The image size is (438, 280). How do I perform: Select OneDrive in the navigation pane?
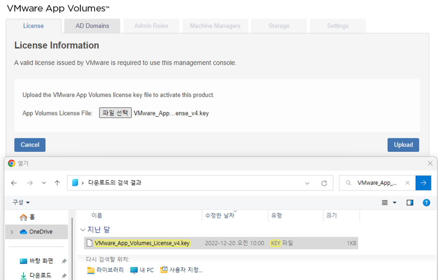click(x=37, y=232)
